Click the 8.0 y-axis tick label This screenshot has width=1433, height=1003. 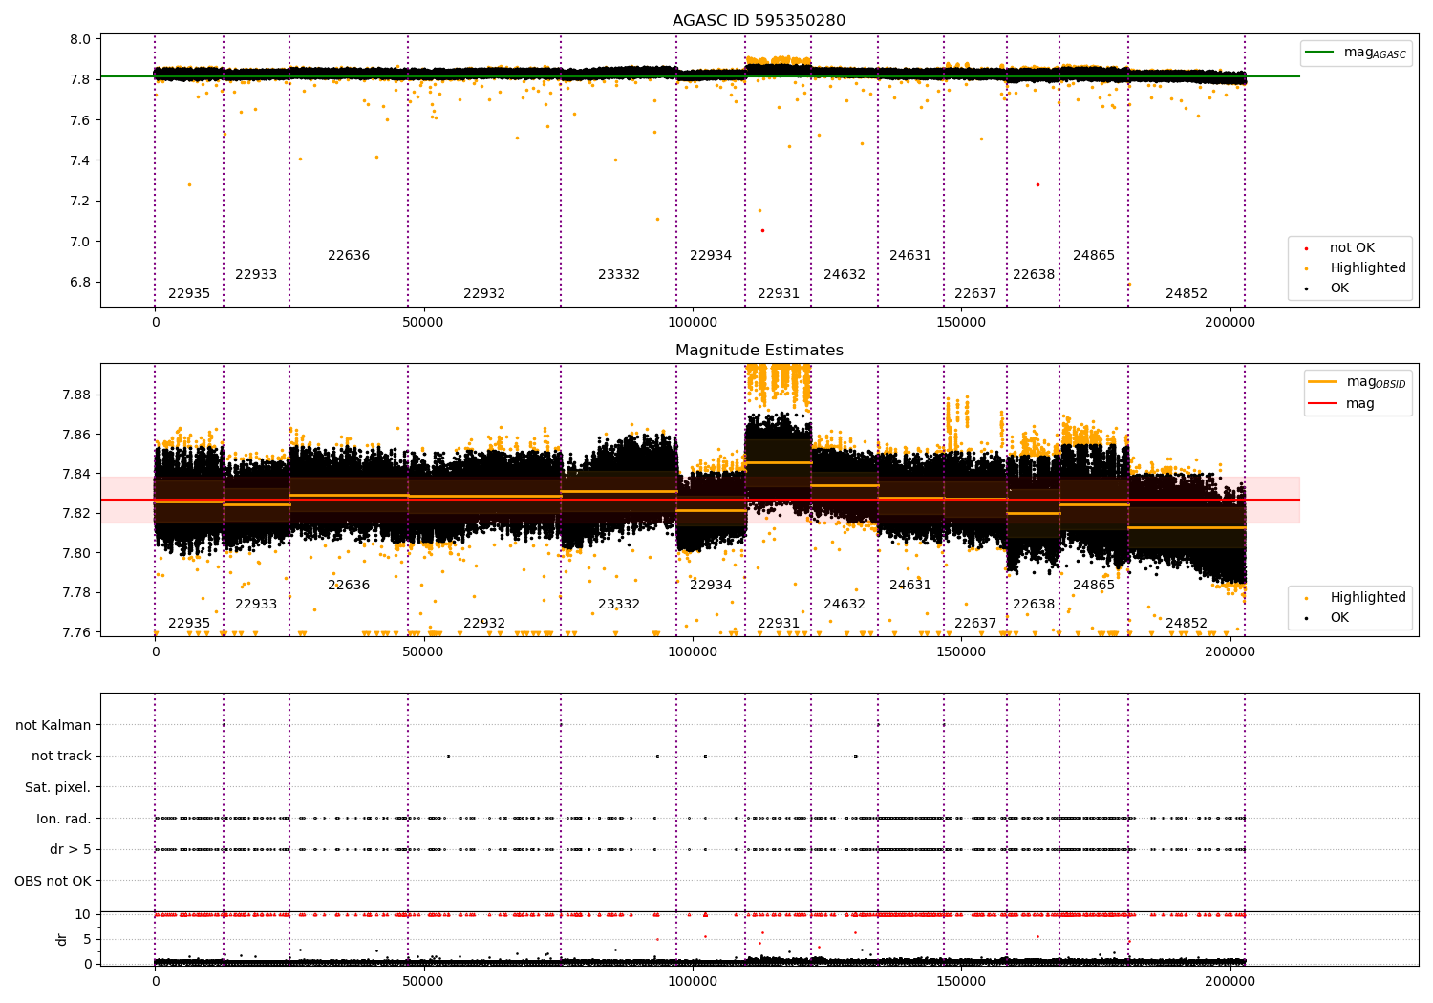click(80, 39)
